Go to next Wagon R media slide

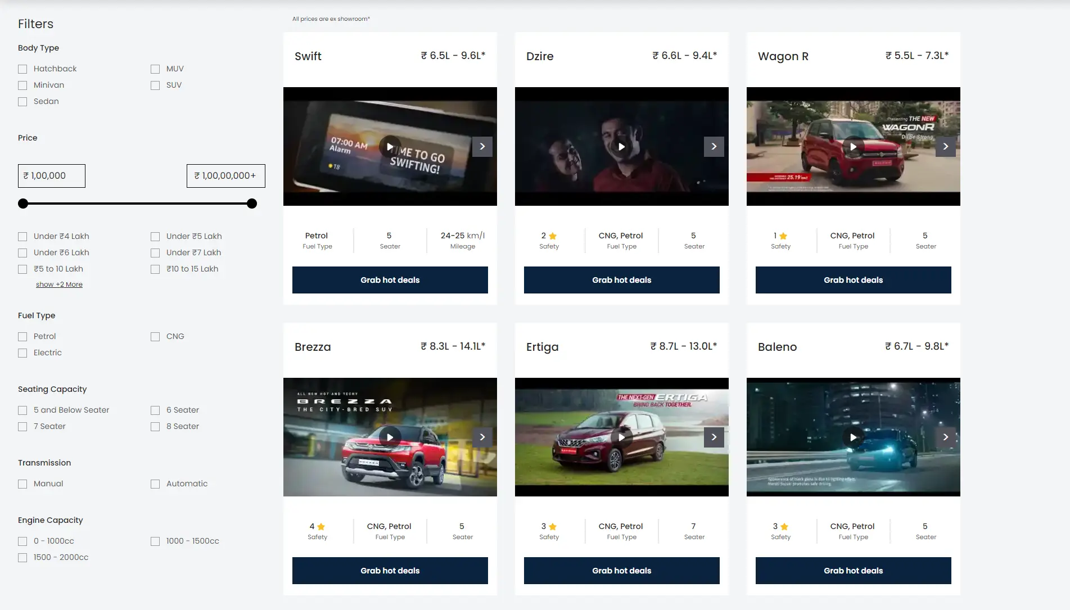(x=946, y=147)
